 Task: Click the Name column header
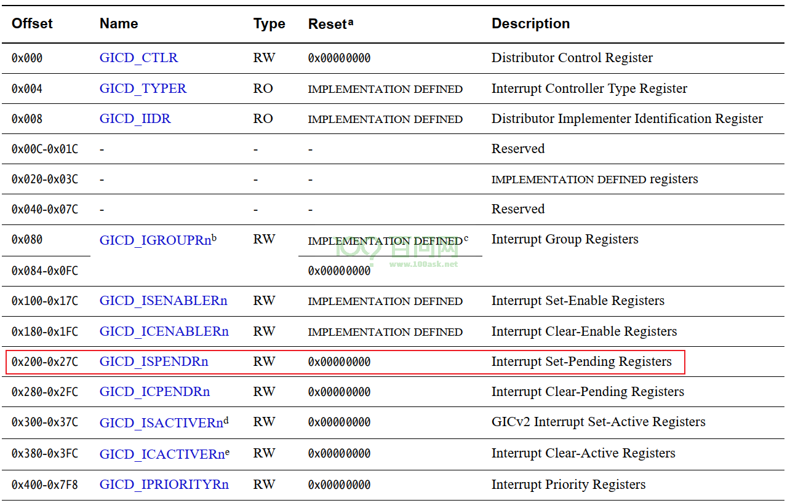[x=119, y=23]
